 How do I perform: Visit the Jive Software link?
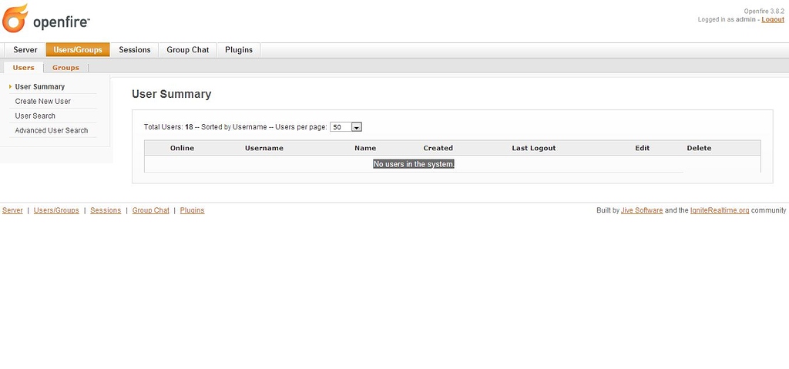tap(642, 210)
